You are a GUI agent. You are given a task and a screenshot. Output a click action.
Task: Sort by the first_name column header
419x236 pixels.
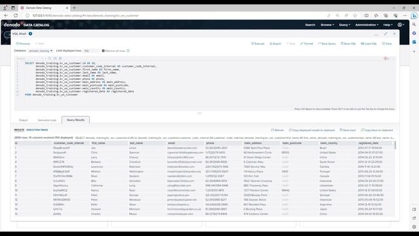[109, 143]
